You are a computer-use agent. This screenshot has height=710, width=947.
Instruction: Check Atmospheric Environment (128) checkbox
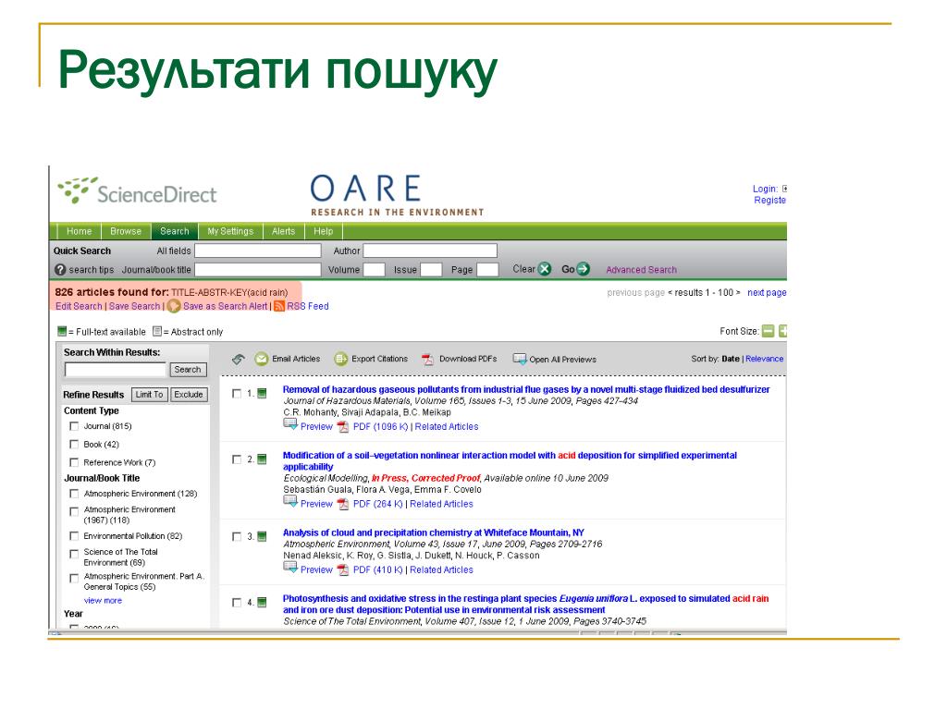click(x=74, y=494)
